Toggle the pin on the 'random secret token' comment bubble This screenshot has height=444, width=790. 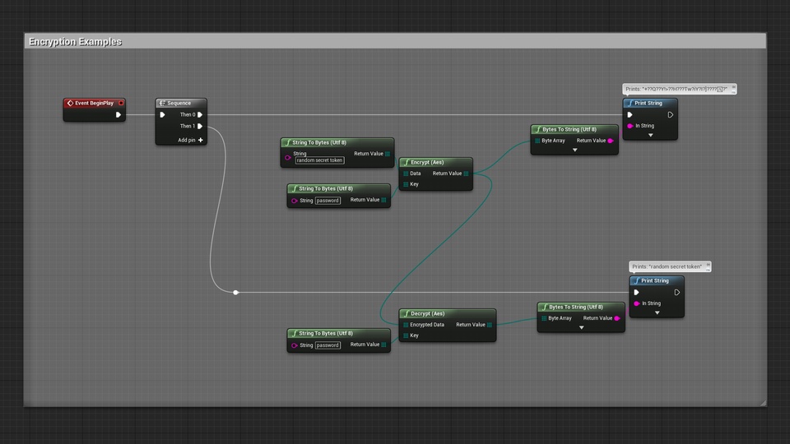[x=708, y=266]
